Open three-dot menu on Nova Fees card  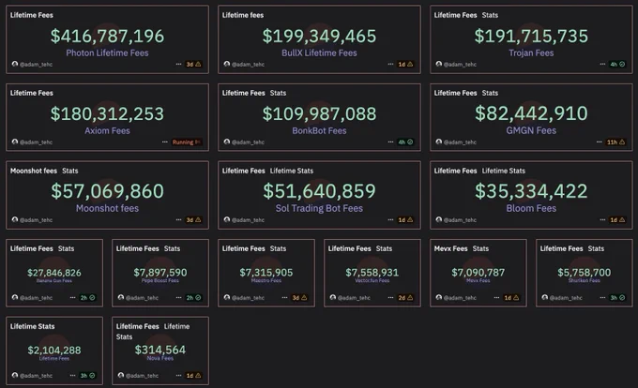[178, 376]
